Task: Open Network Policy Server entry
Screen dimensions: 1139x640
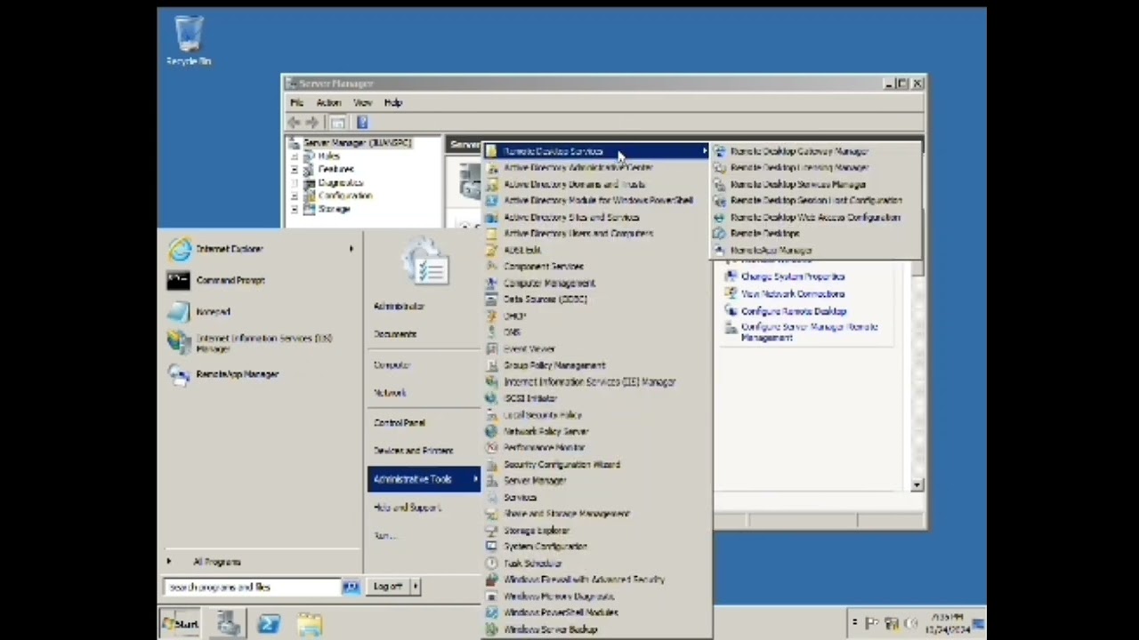Action: click(x=597, y=431)
